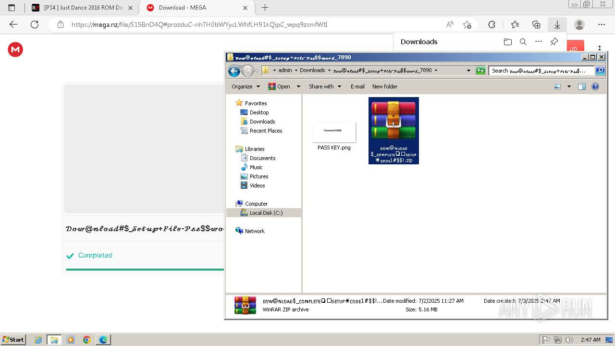Click Explorer forward navigation button
Image resolution: width=615 pixels, height=346 pixels.
coord(247,71)
